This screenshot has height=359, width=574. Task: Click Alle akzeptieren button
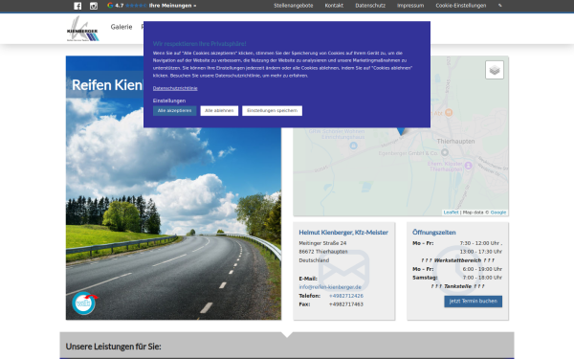(x=175, y=111)
